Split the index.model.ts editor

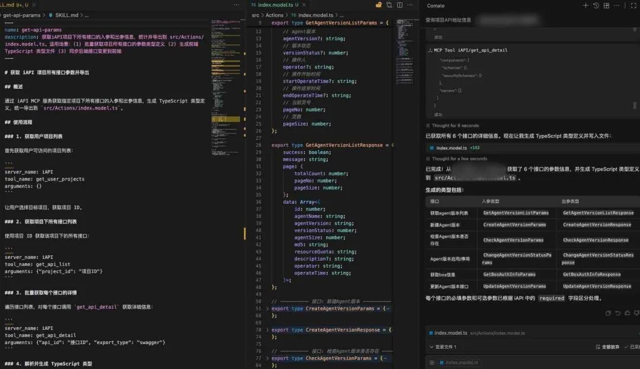(399, 5)
